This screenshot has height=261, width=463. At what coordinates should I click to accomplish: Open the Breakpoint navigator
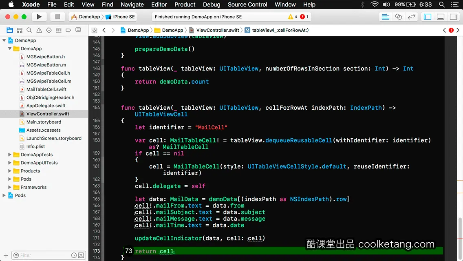tap(68, 30)
